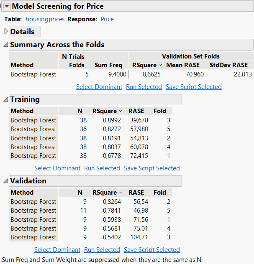Image resolution: width=254 pixels, height=264 pixels.
Task: Collapse the Training section
Action: [x=5, y=99]
